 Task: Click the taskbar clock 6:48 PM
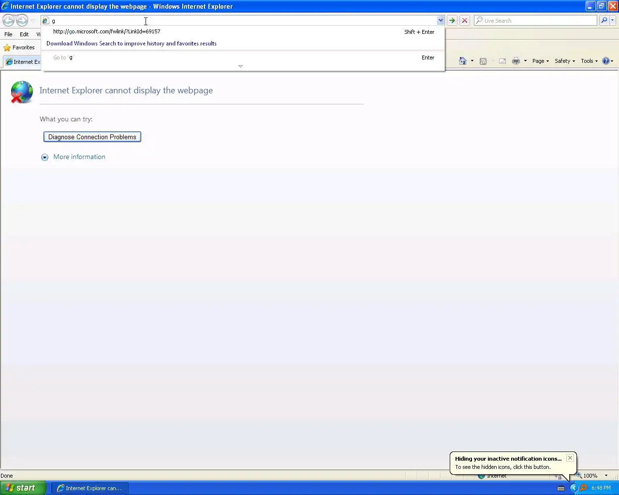pyautogui.click(x=601, y=488)
